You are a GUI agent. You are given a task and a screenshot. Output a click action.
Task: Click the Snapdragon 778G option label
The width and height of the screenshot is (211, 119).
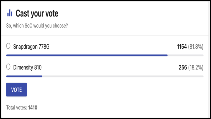point(31,47)
